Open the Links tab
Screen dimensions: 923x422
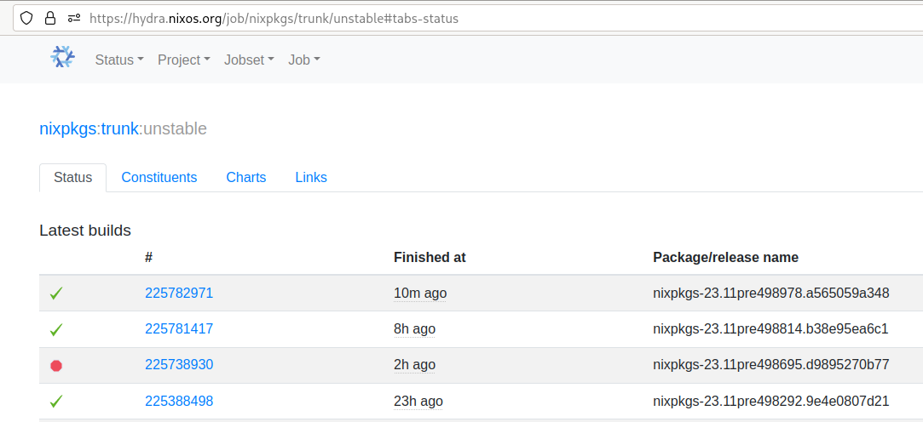[311, 178]
